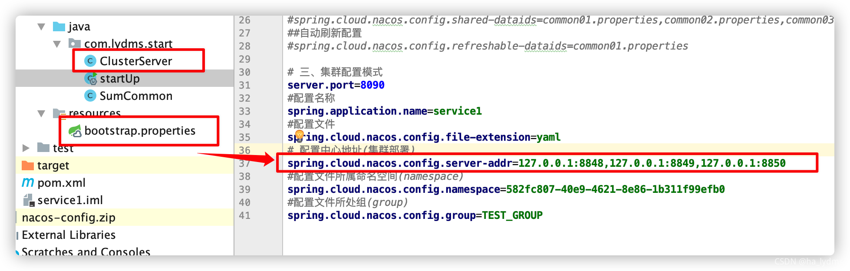The height and width of the screenshot is (271, 850).
Task: Click the server.port=8090 line
Action: 336,85
